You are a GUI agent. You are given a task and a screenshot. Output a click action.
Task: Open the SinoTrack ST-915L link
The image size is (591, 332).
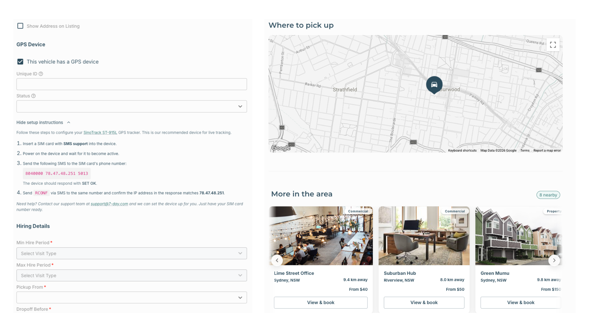(x=100, y=132)
